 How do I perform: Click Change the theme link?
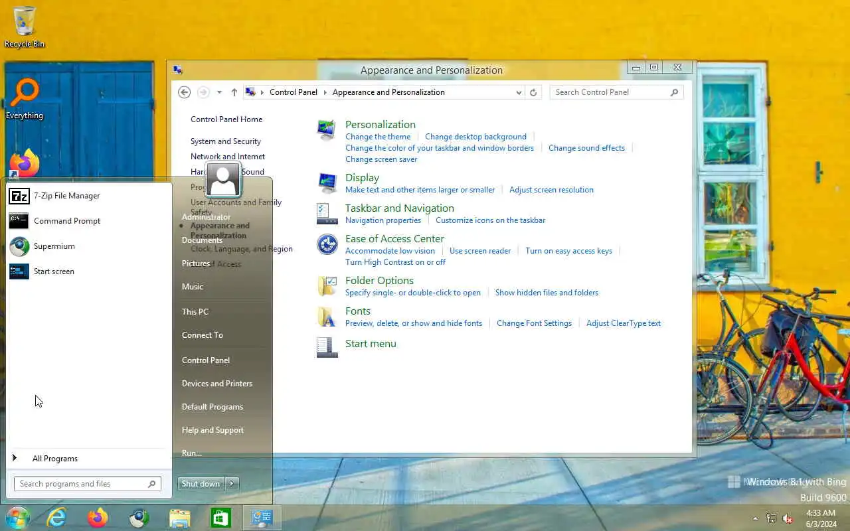[378, 137]
